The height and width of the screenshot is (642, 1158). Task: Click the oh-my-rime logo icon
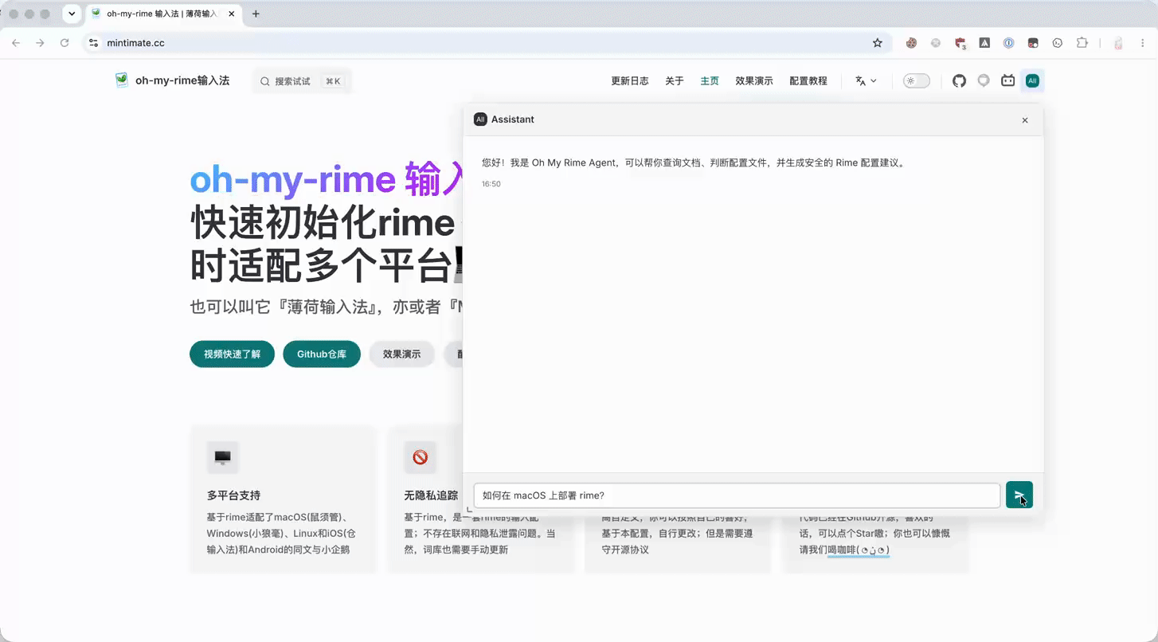pos(121,80)
